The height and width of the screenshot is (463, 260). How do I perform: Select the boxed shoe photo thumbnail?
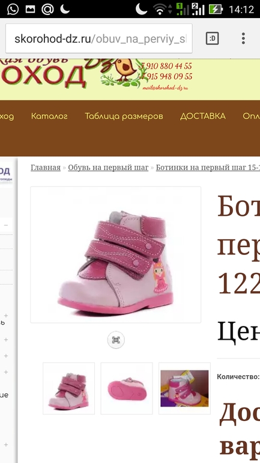coord(184,388)
